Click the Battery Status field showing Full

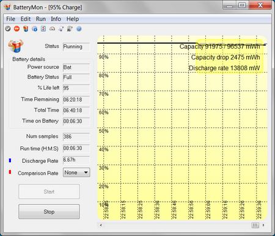tap(76, 77)
